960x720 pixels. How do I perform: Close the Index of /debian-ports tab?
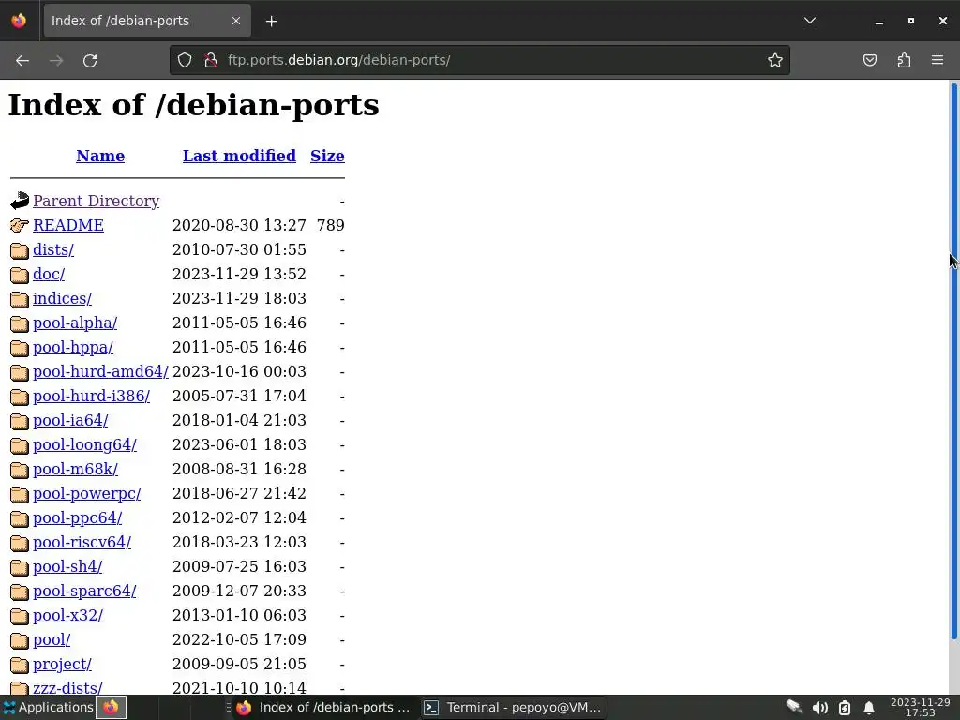pyautogui.click(x=235, y=21)
